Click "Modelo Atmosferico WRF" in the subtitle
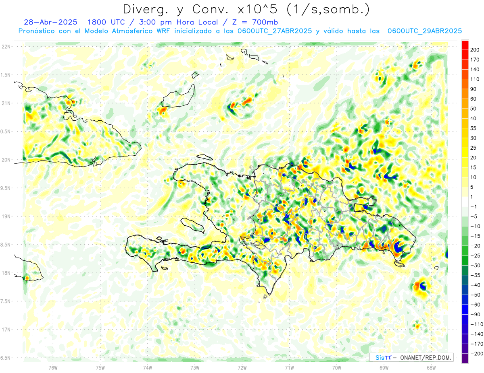484x373 pixels. tap(131, 31)
